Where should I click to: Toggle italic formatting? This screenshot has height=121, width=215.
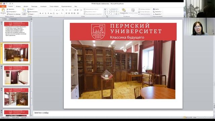43,13
